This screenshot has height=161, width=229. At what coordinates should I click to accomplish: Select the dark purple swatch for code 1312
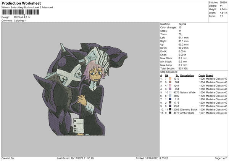170,106
